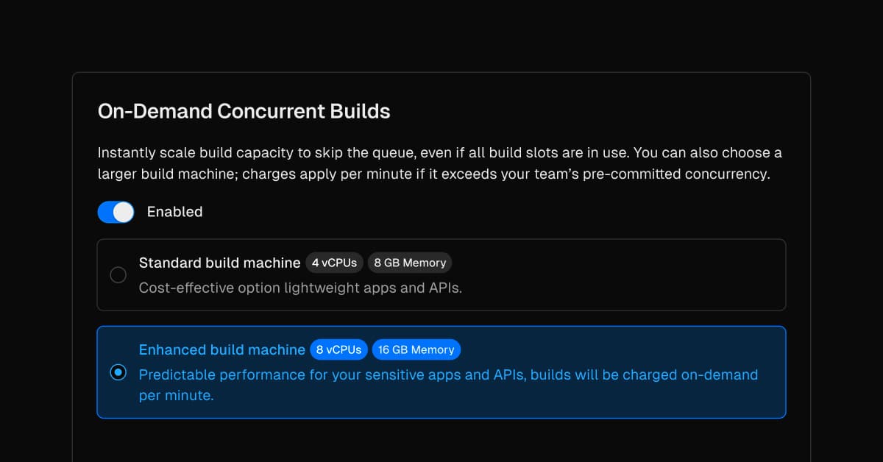The height and width of the screenshot is (462, 883).
Task: Click the Cost-effective option description text
Action: pyautogui.click(x=300, y=288)
